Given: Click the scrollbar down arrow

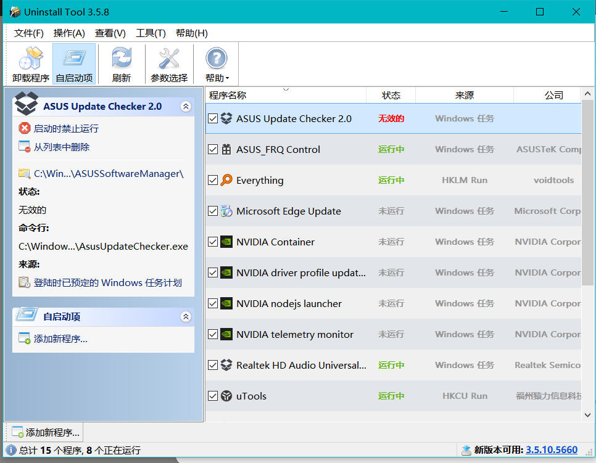Looking at the screenshot, I should 587,415.
